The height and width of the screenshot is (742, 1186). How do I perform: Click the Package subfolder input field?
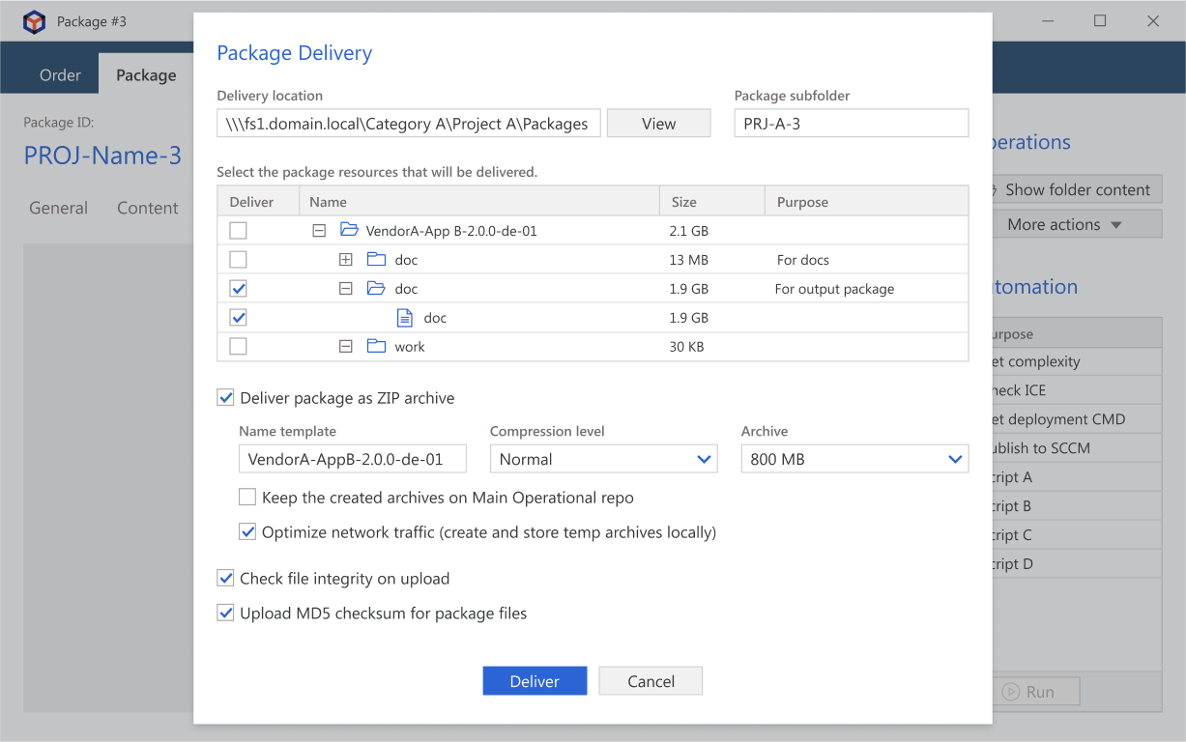click(x=851, y=124)
